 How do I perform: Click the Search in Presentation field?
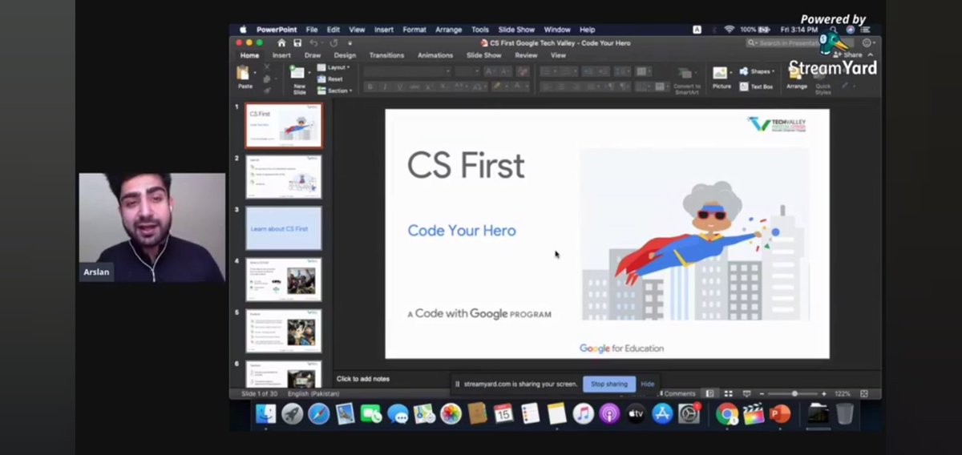pos(802,42)
